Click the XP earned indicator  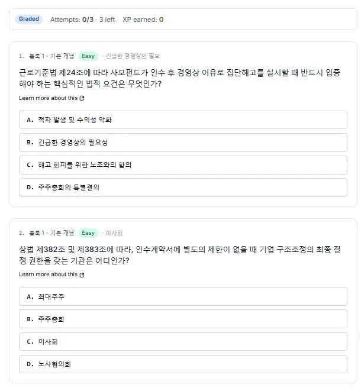click(x=143, y=20)
